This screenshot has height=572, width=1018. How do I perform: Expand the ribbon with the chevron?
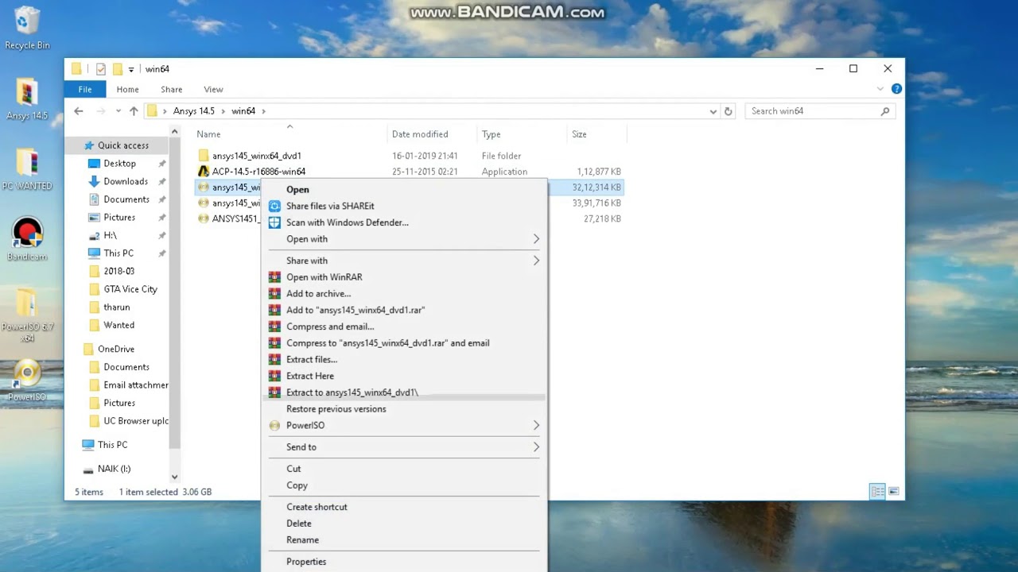tap(880, 89)
